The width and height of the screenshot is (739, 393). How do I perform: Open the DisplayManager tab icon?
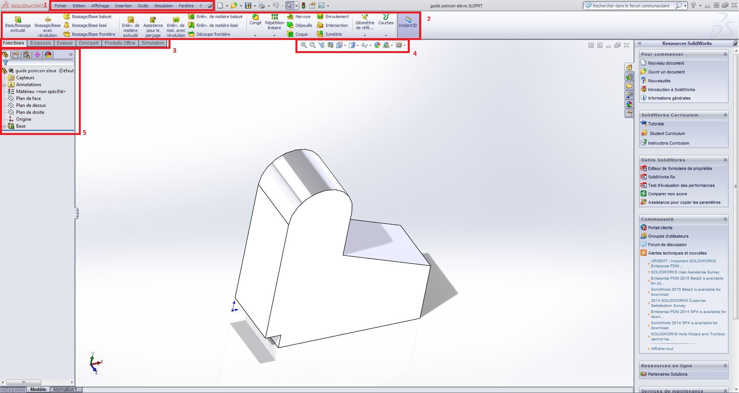click(x=48, y=55)
